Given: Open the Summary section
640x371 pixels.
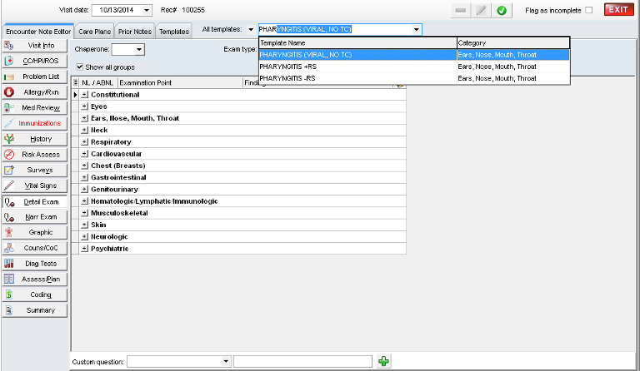Looking at the screenshot, I should 35,310.
